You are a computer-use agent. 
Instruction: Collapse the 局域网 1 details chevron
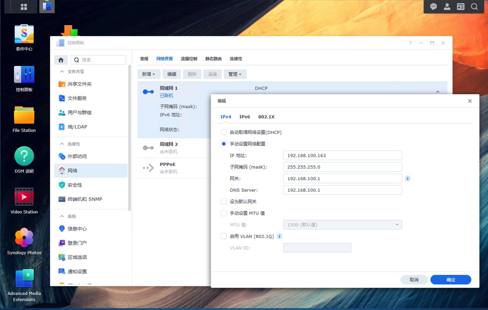(438, 92)
